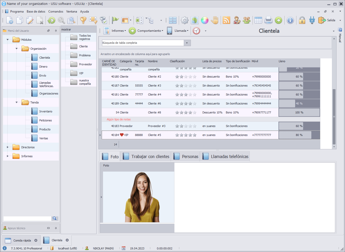Click the picture image icon in toolbar

125,20
